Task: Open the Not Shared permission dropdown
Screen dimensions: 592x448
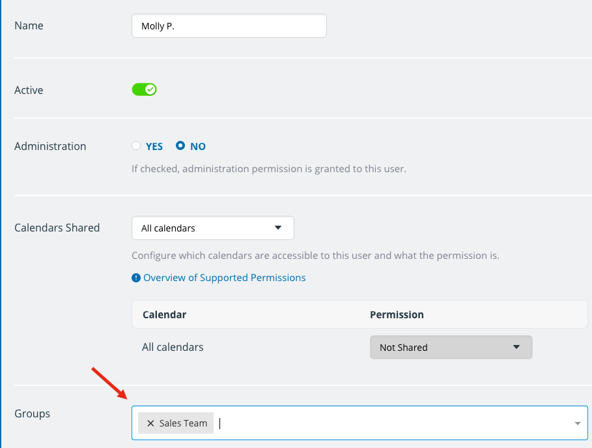Action: coord(451,347)
